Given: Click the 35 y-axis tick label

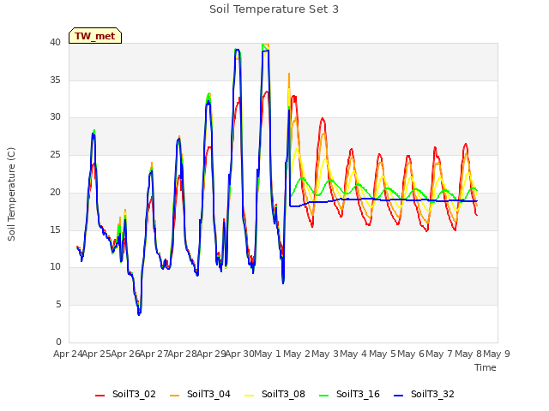Looking at the screenshot, I should click(x=55, y=80).
